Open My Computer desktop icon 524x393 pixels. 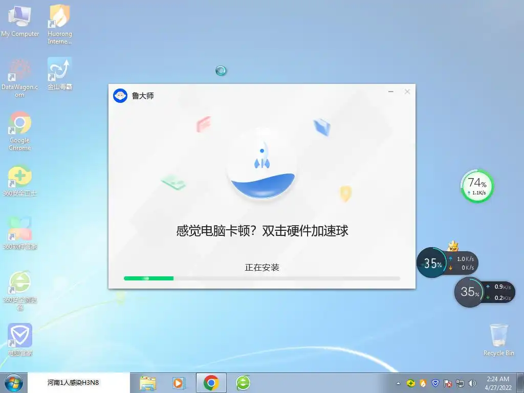pos(20,21)
